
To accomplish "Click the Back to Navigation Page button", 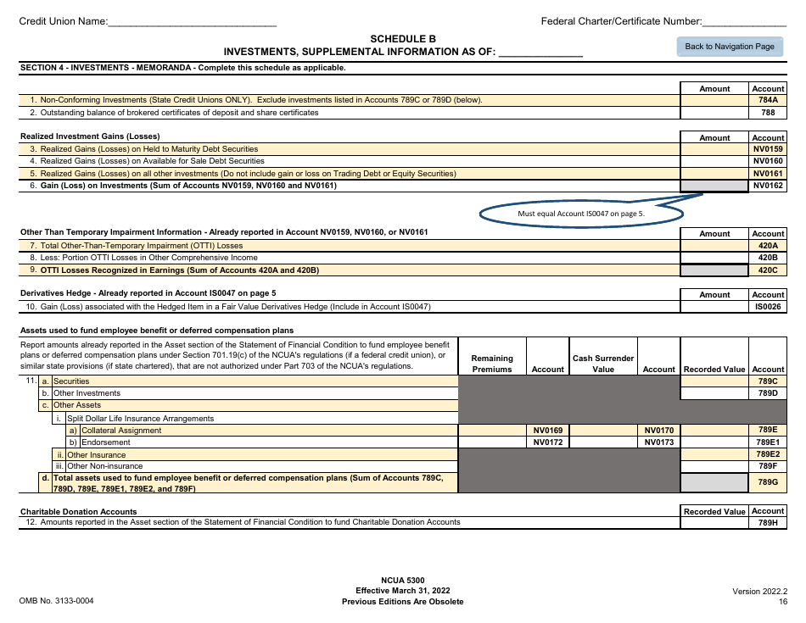I will point(728,47).
